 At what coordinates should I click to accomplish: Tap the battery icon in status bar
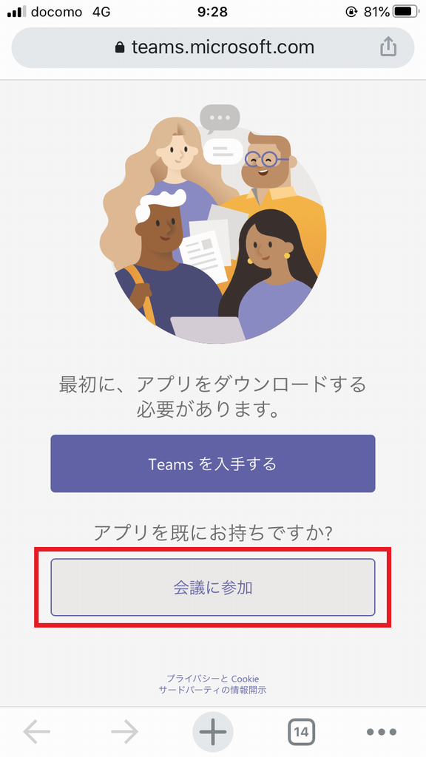(x=406, y=12)
